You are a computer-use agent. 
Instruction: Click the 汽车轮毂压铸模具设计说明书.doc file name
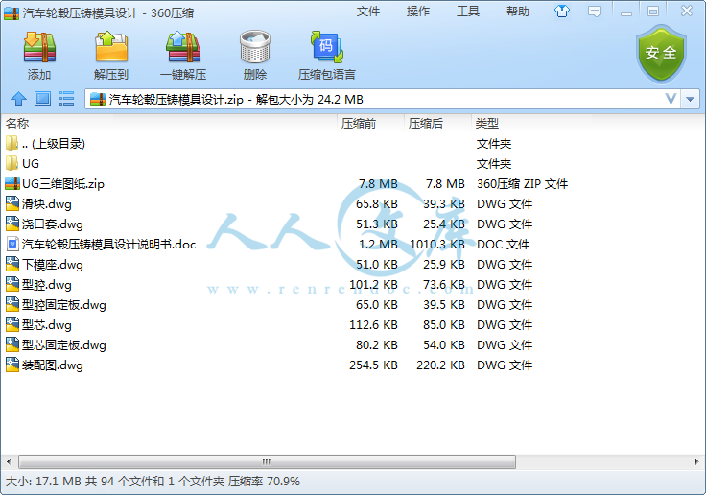pos(109,244)
